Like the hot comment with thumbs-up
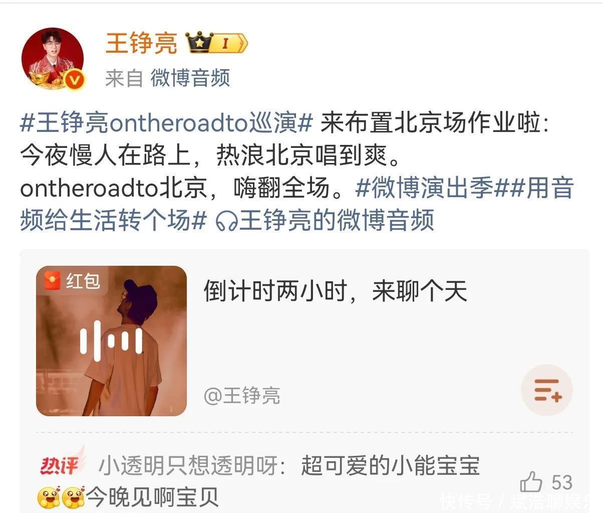 tap(531, 482)
